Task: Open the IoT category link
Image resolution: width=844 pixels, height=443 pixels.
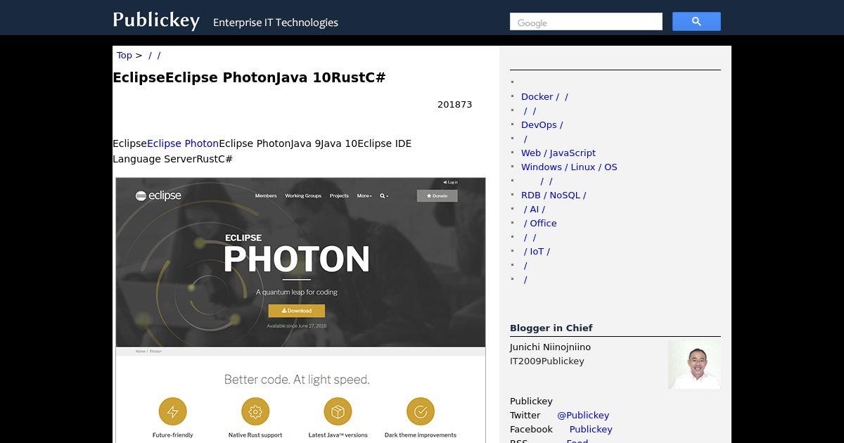Action: click(537, 251)
